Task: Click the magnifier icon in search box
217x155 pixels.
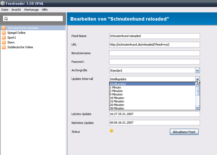Action: click(x=6, y=18)
